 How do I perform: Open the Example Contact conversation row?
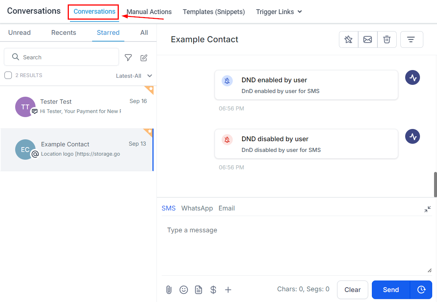pos(77,150)
